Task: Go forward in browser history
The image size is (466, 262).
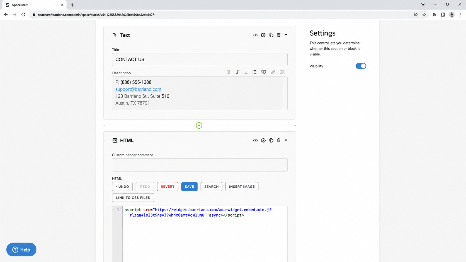Action: coord(14,15)
